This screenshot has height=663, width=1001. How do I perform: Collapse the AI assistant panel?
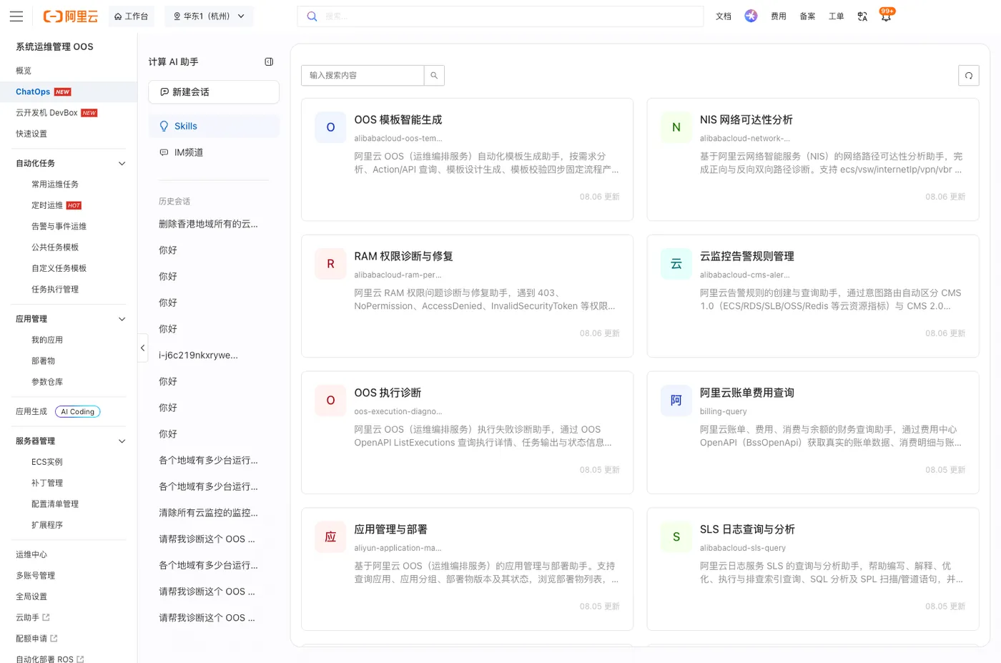269,62
